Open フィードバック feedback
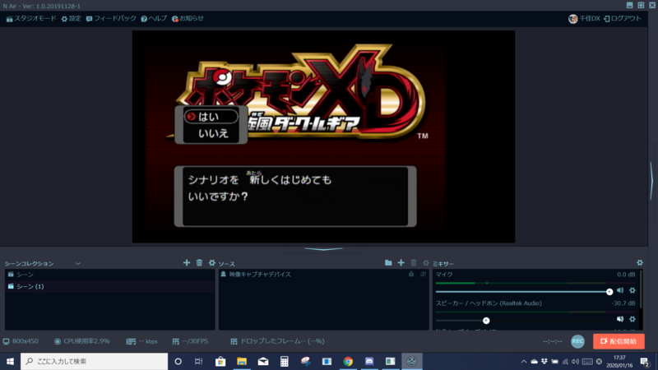Image resolution: width=658 pixels, height=370 pixels. tap(111, 18)
